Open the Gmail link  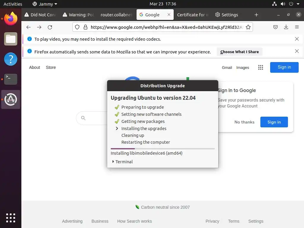227,67
